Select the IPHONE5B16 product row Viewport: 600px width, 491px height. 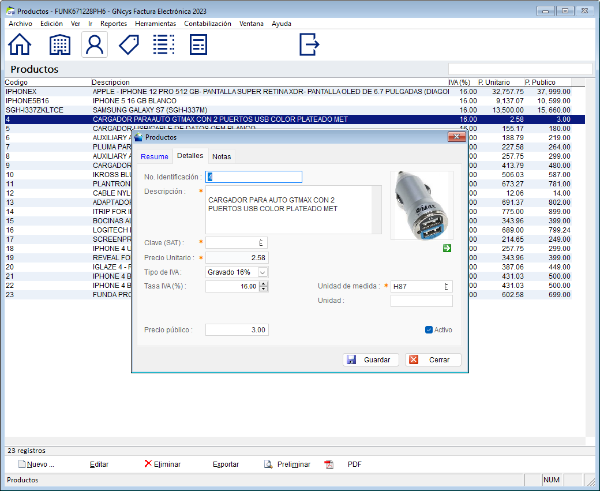click(288, 101)
